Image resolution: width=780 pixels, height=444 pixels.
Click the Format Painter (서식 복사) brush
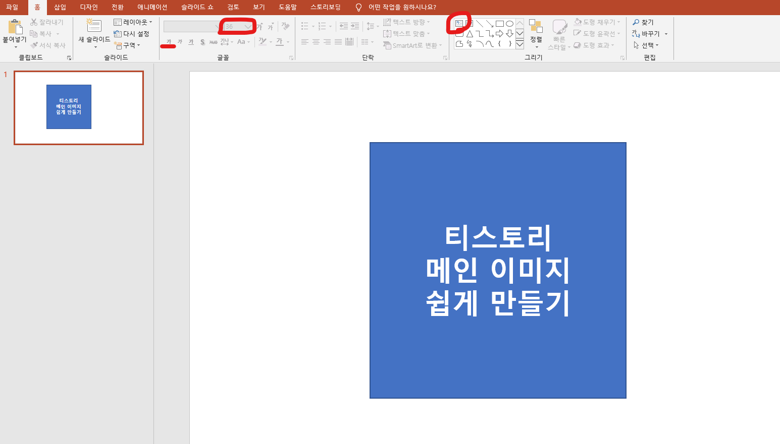(34, 45)
